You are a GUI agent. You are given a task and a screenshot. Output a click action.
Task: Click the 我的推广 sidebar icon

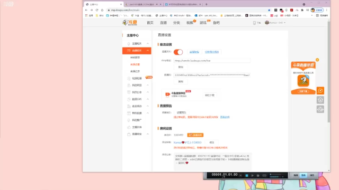coord(129,120)
